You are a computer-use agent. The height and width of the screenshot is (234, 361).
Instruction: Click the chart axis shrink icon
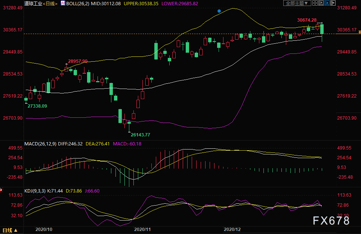[x=321, y=3]
